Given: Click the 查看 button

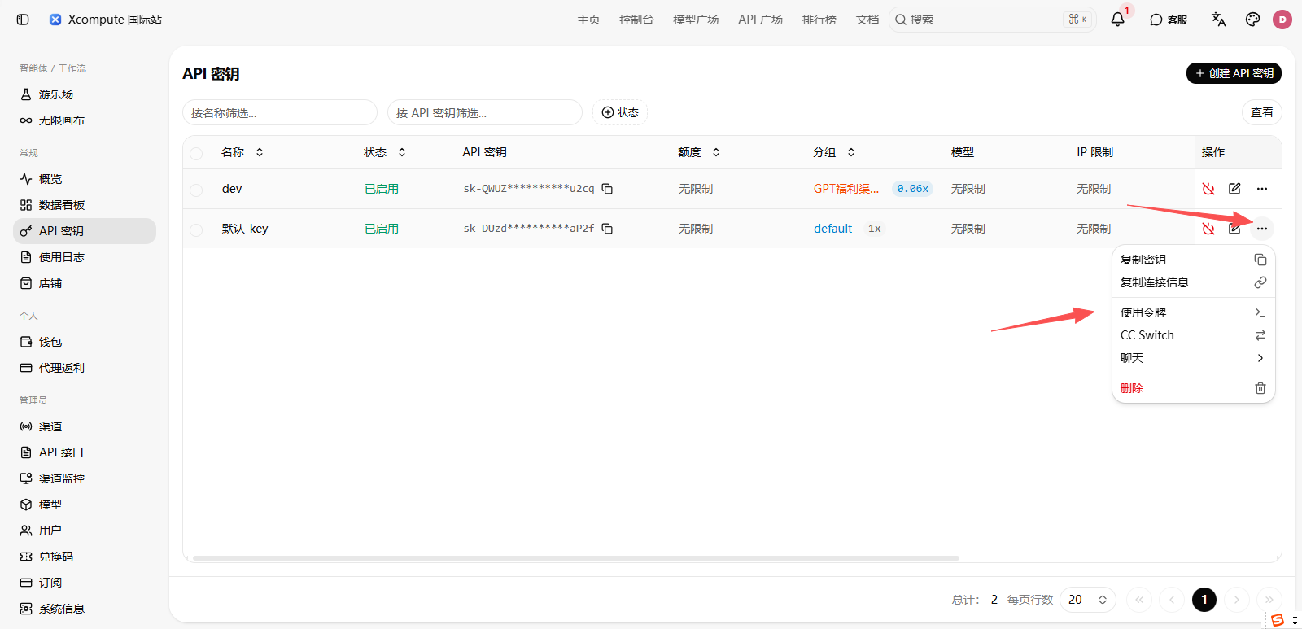Looking at the screenshot, I should (1262, 112).
